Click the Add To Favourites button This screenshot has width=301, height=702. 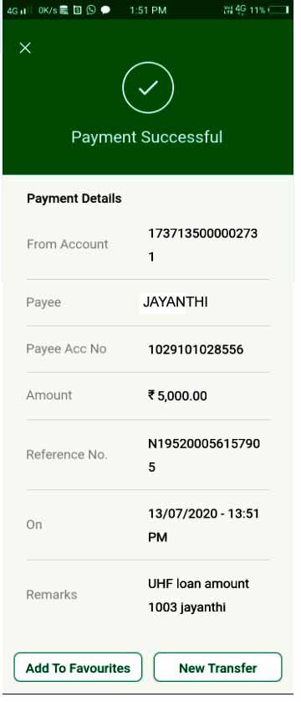coord(78,668)
